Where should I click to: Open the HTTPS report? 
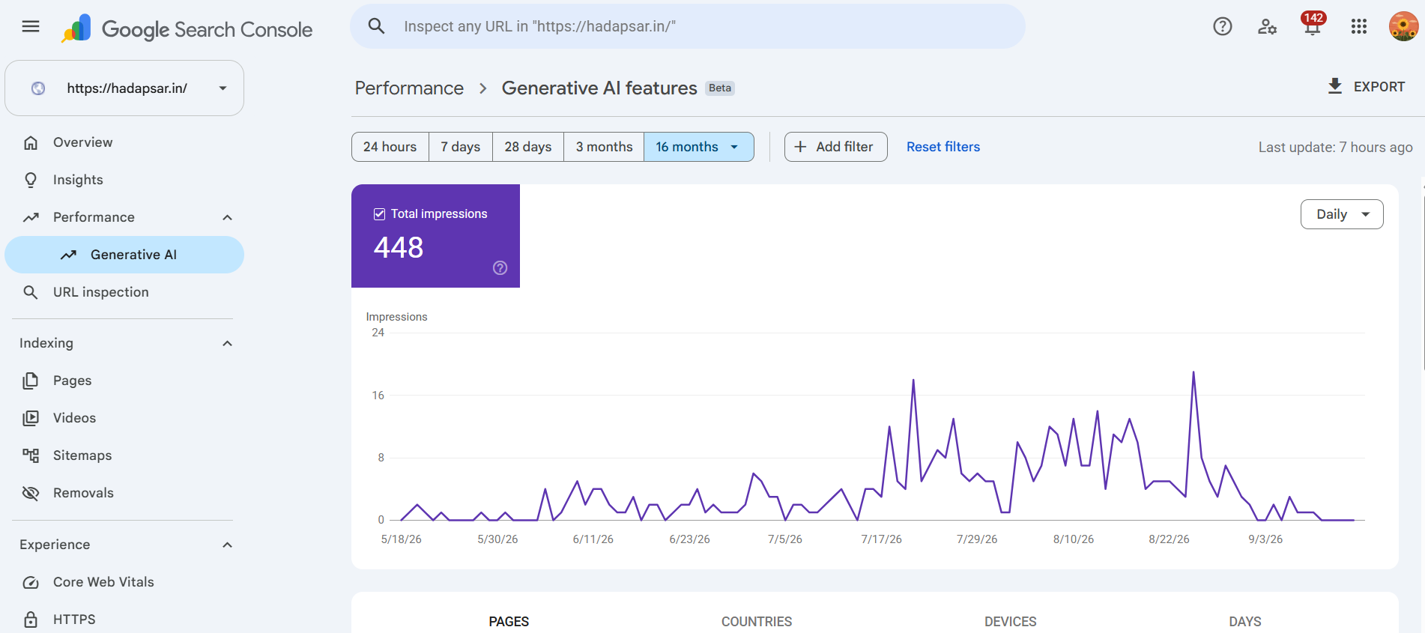[x=124, y=620]
